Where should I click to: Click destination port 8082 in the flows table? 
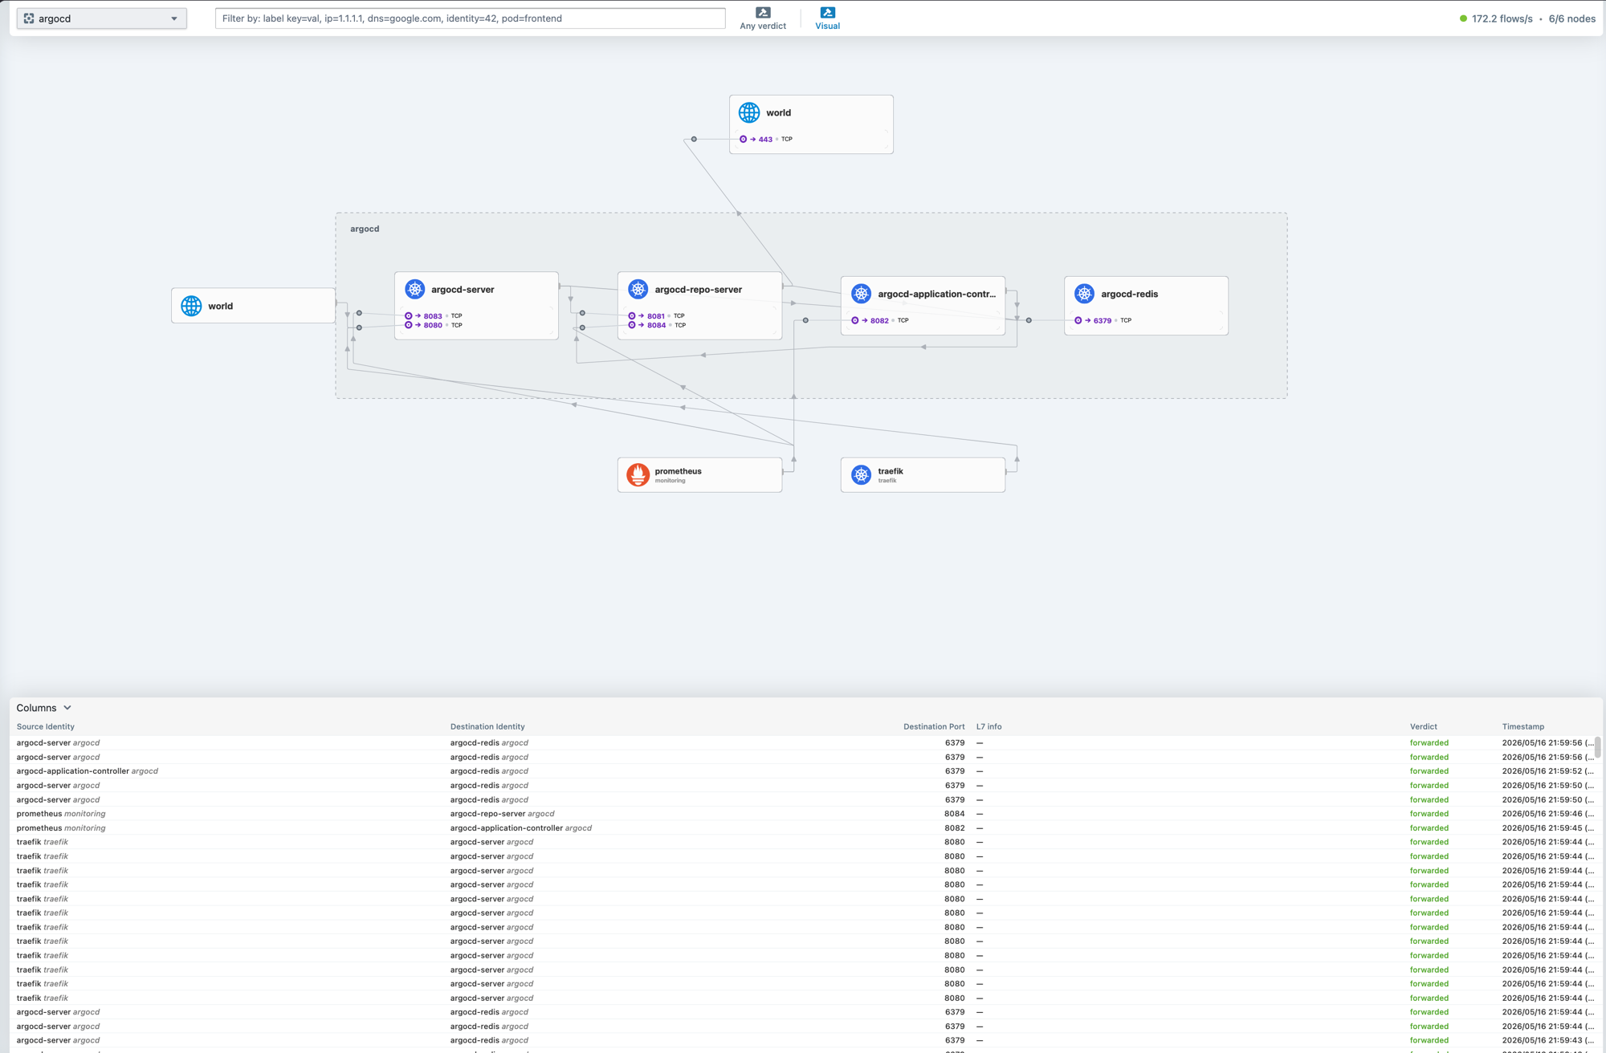pyautogui.click(x=955, y=828)
